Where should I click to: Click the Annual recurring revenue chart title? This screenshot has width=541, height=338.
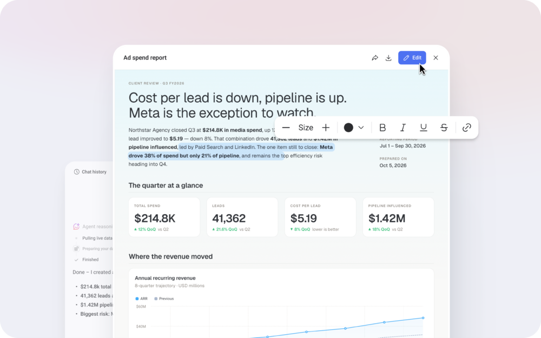[x=165, y=278]
